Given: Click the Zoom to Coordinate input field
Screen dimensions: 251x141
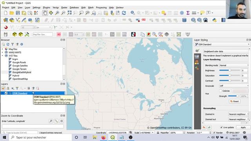Looking at the screenshot, I should click(33, 126).
